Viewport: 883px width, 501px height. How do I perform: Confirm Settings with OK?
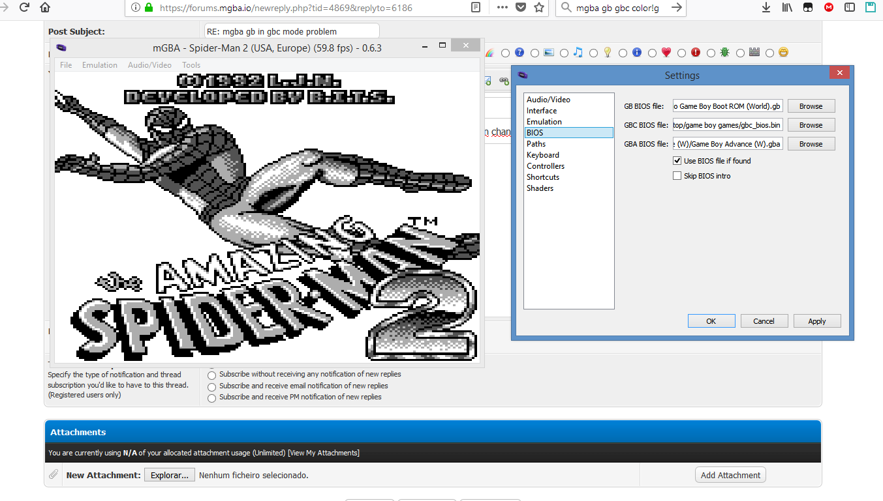click(711, 321)
